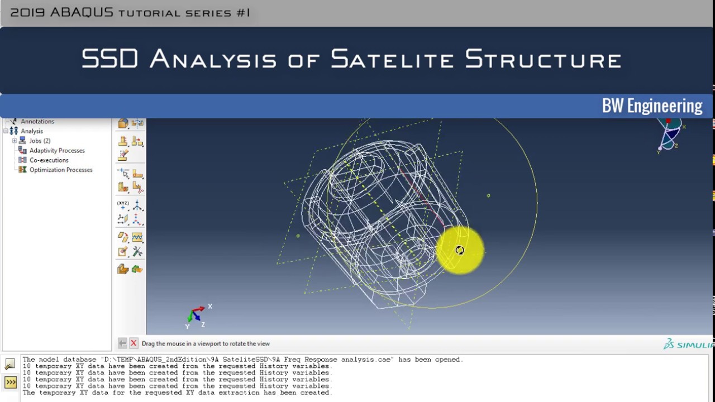715x402 pixels.
Task: Create a datum point with the (XYZ) tool
Action: [x=123, y=205]
